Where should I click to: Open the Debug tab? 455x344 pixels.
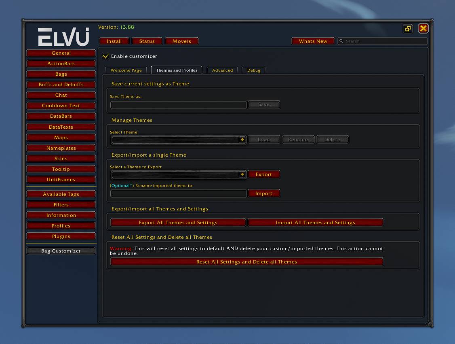254,70
